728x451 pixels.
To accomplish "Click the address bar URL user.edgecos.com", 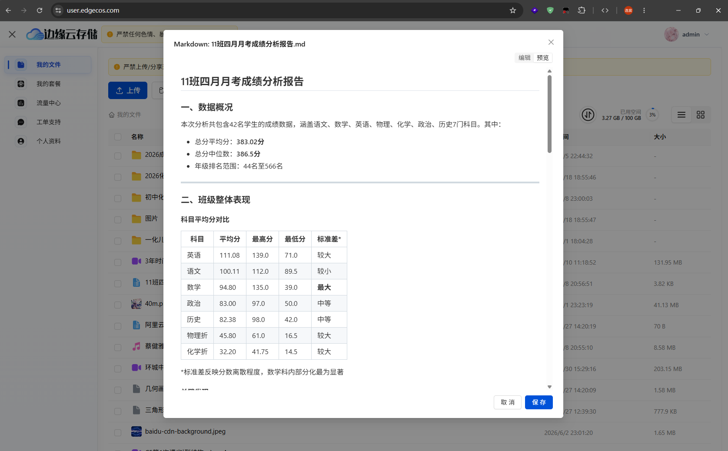I will pyautogui.click(x=93, y=10).
